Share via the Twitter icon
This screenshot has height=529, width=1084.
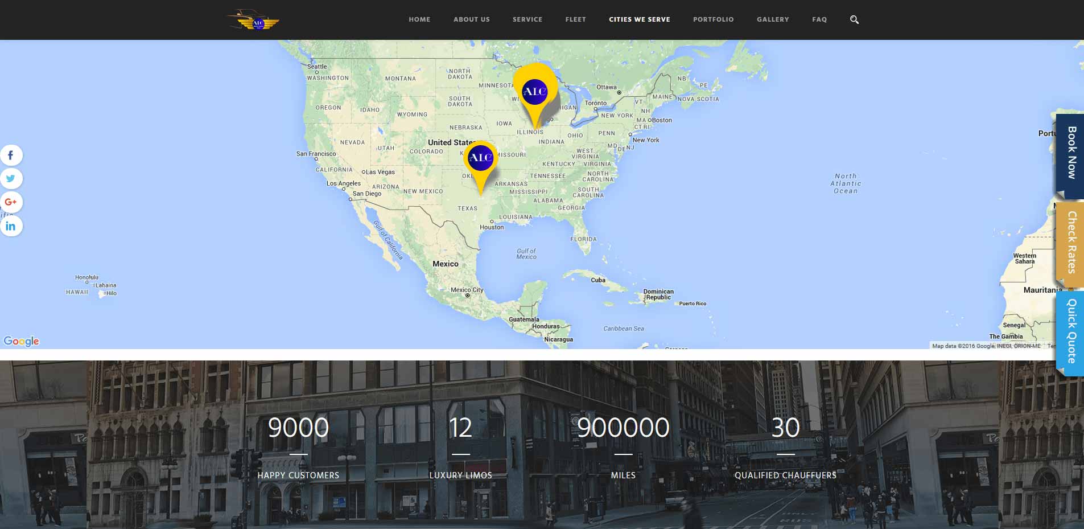[11, 178]
